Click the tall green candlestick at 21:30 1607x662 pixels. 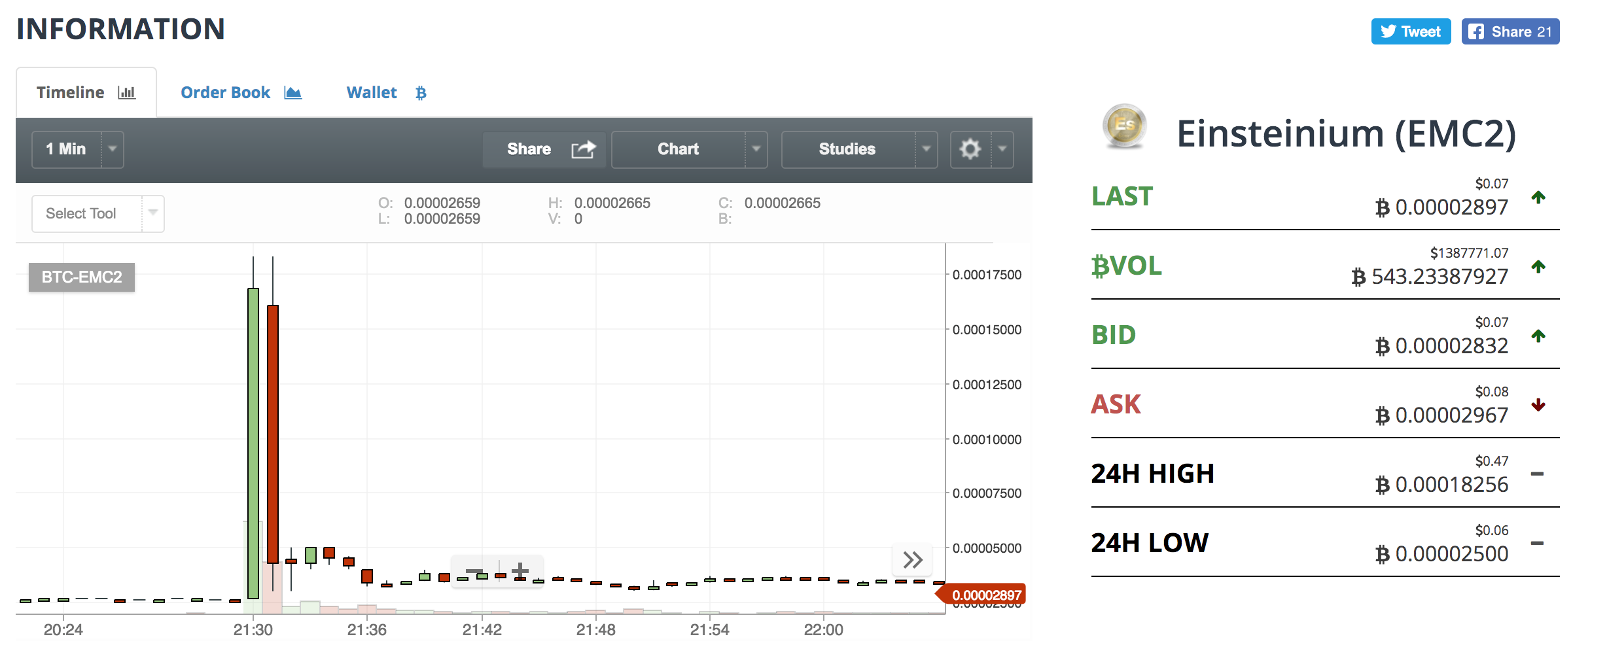[x=253, y=443]
